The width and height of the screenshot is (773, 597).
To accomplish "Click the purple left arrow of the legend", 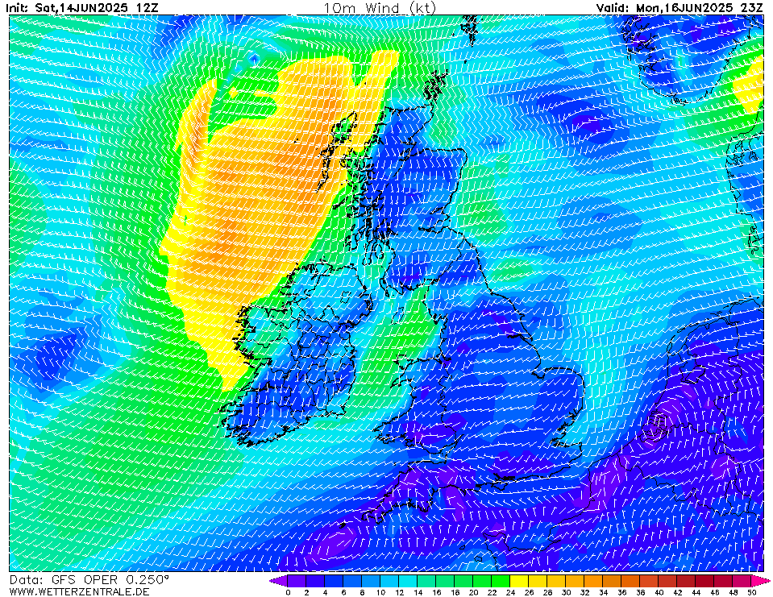I will tap(279, 581).
